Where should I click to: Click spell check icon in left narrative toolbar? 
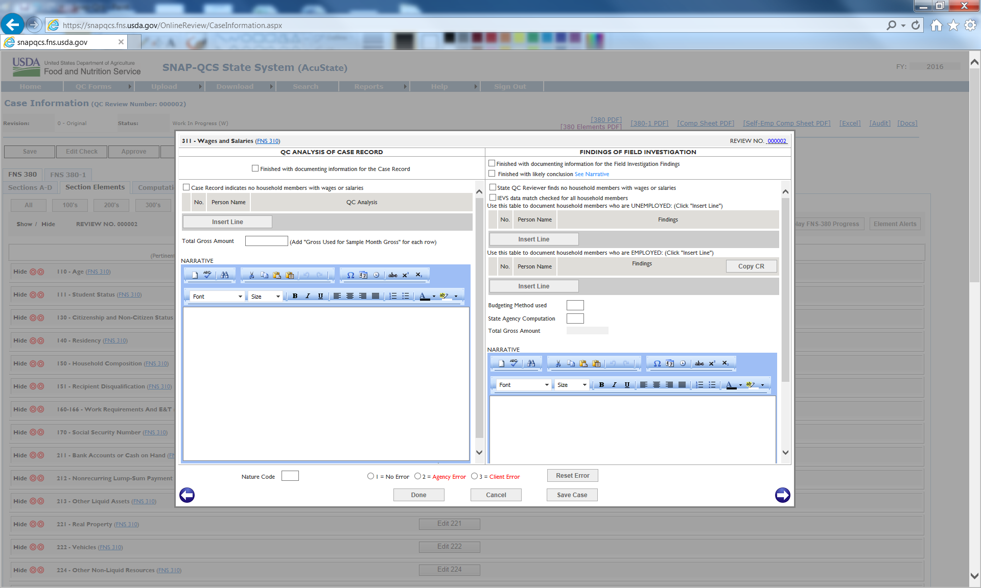[207, 275]
